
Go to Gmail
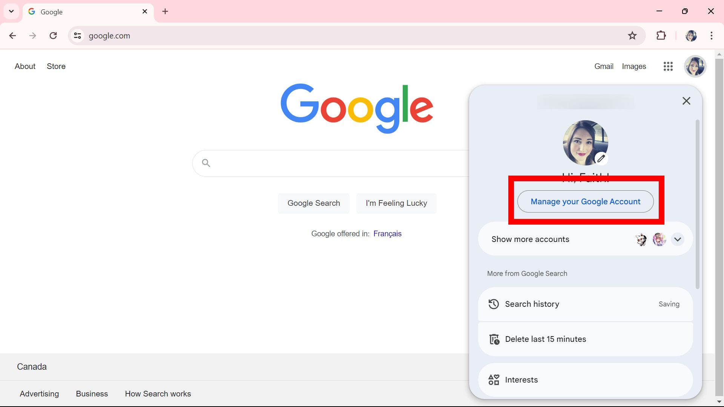(x=604, y=66)
